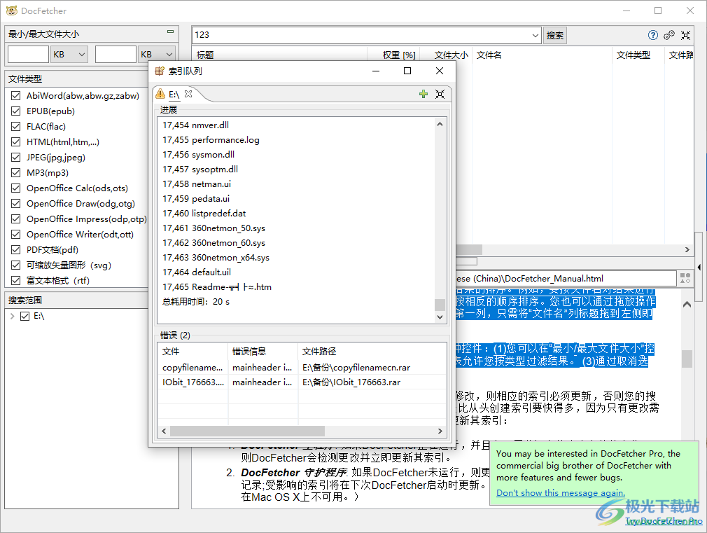Select the E:\ indexing tab
This screenshot has width=707, height=533.
(174, 94)
